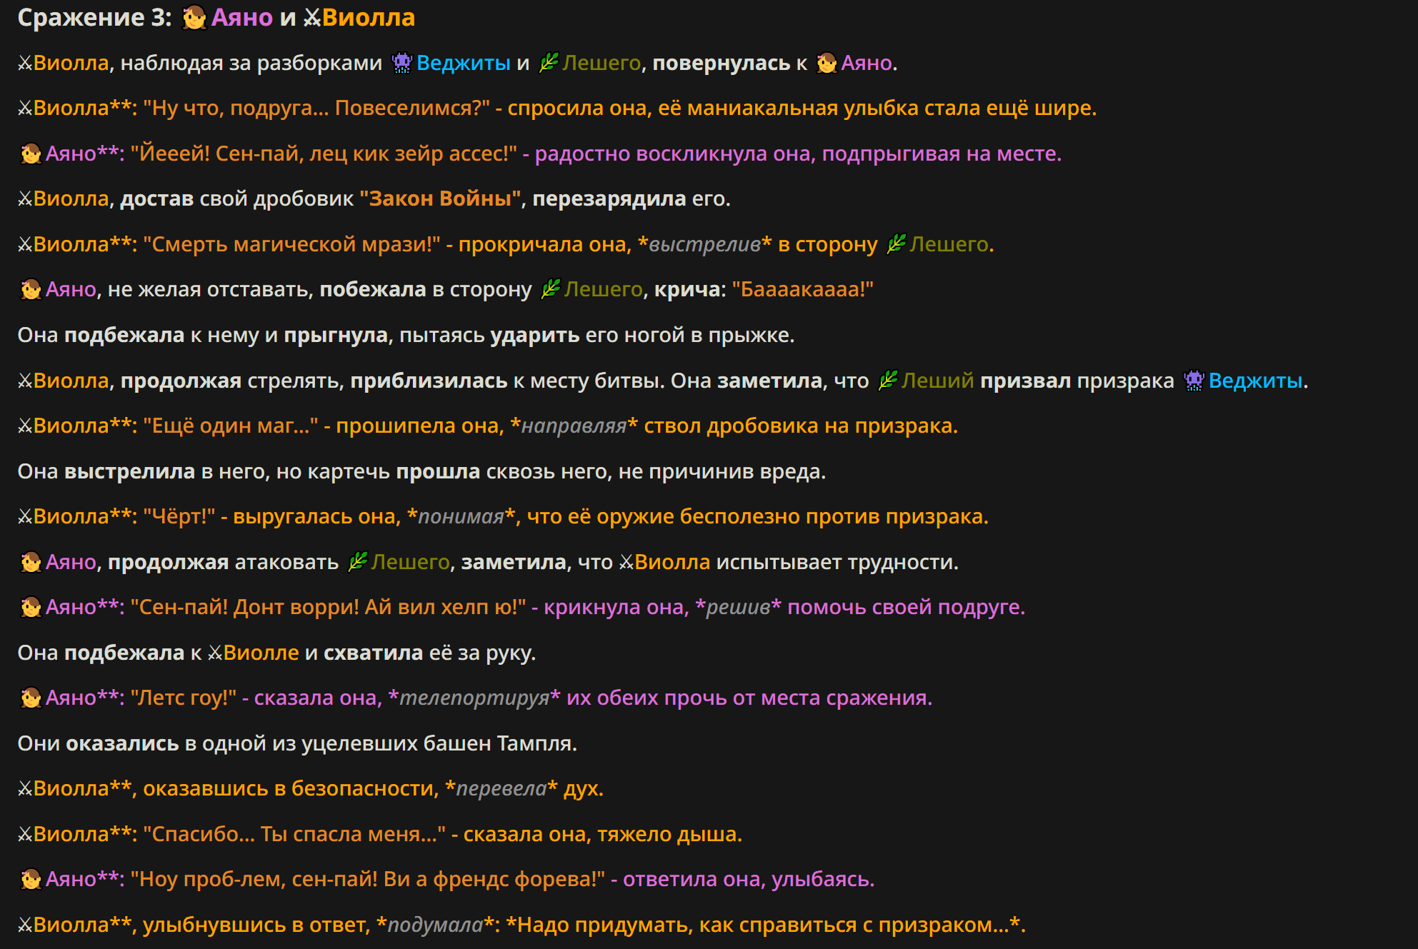Click swords icon before Виолле и схватила
The height and width of the screenshot is (949, 1418).
click(x=215, y=653)
